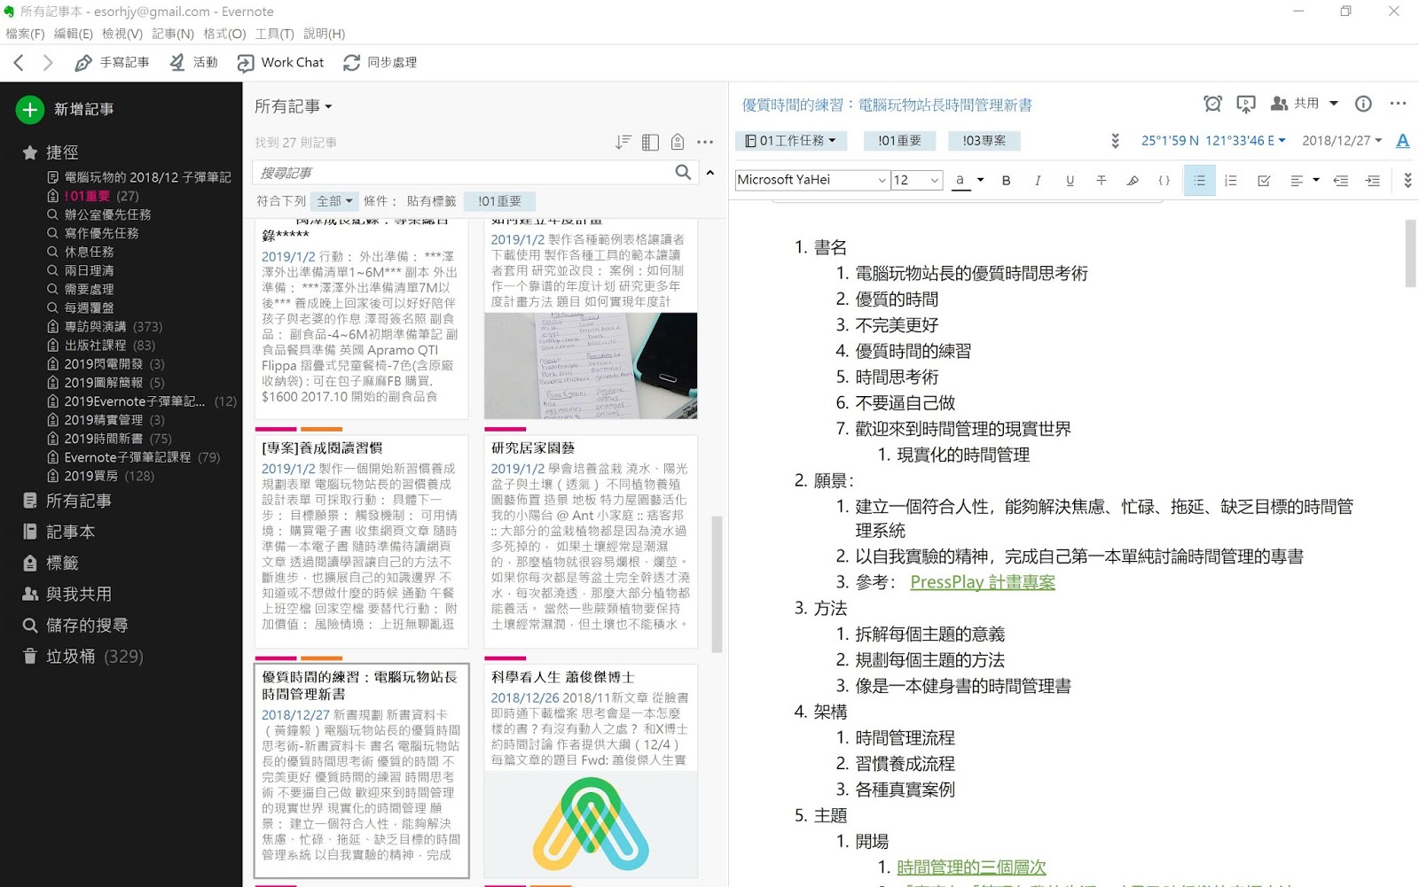Toggle bold formatting

click(1006, 180)
